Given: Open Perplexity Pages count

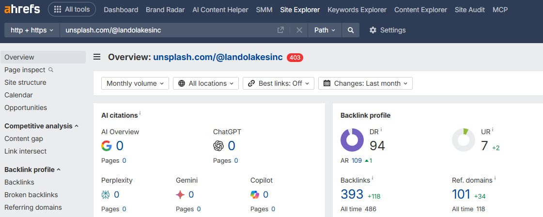Looking at the screenshot, I should (x=124, y=209).
